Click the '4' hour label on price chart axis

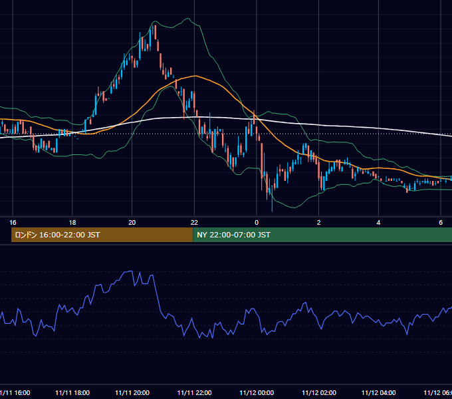click(378, 223)
